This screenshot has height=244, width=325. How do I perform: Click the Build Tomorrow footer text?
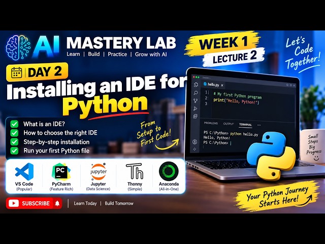tap(119, 203)
